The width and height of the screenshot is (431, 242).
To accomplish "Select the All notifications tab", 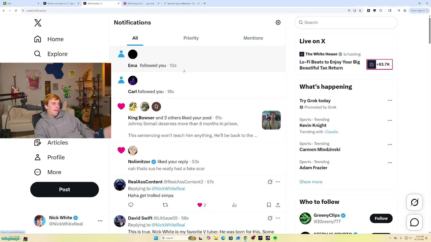I will coord(135,38).
